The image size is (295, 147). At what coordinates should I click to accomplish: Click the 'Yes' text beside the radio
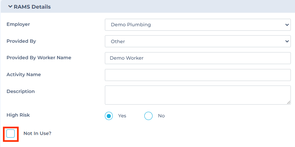tap(122, 116)
